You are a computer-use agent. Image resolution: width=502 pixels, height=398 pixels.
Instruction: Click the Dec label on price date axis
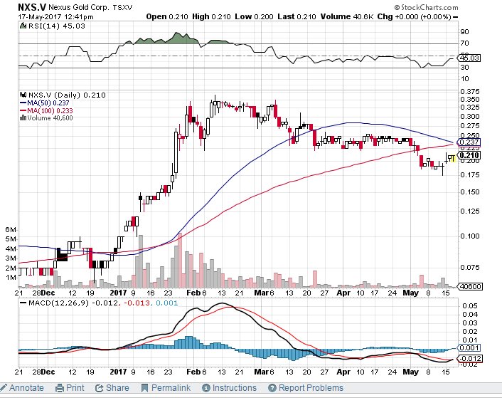pyautogui.click(x=48, y=293)
